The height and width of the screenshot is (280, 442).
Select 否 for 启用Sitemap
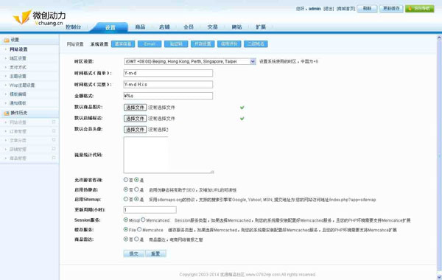click(x=126, y=199)
